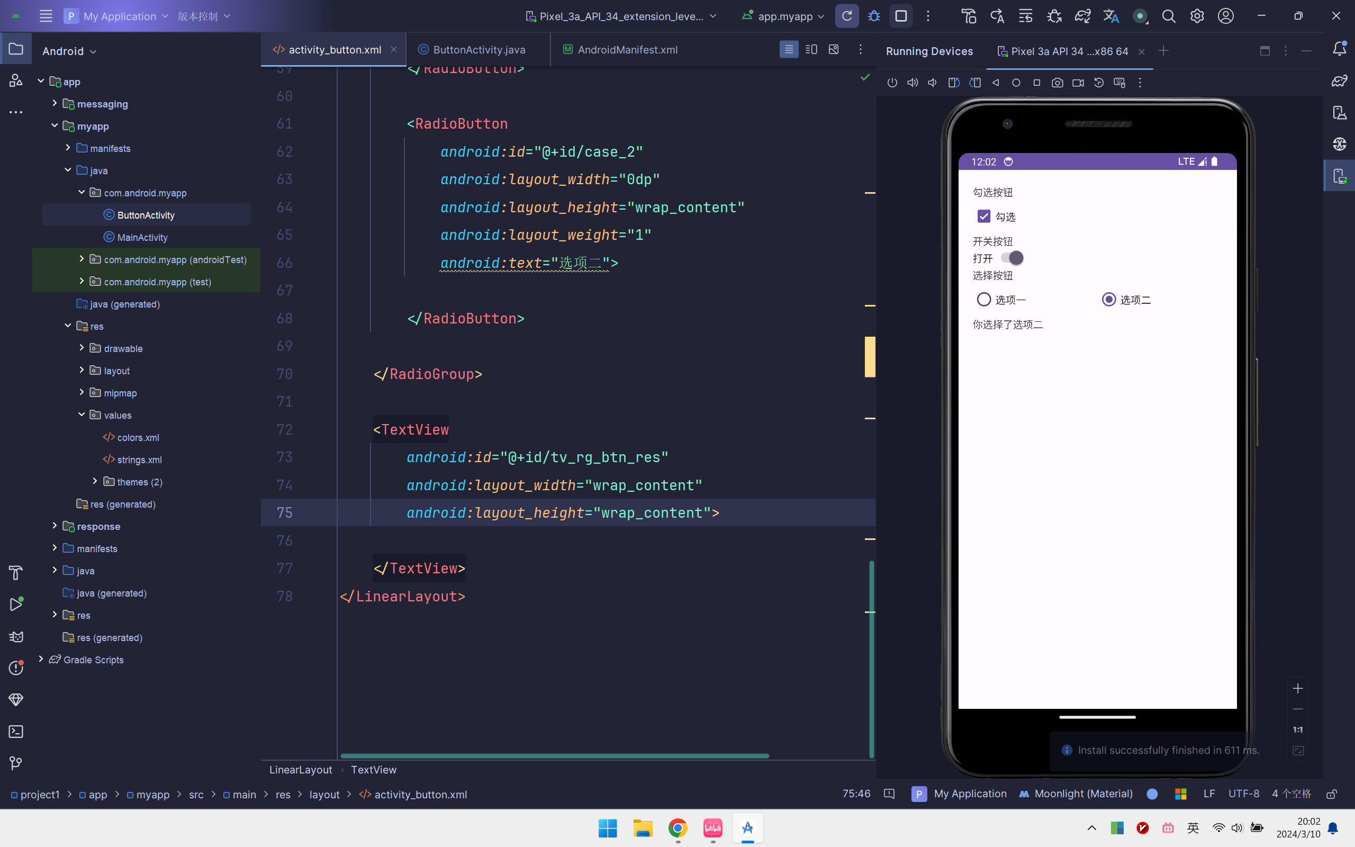Screen dimensions: 1355x847
Task: Open the Run tool window
Action: pos(16,605)
